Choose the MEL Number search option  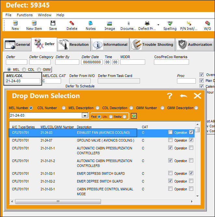pyautogui.click(x=31, y=108)
